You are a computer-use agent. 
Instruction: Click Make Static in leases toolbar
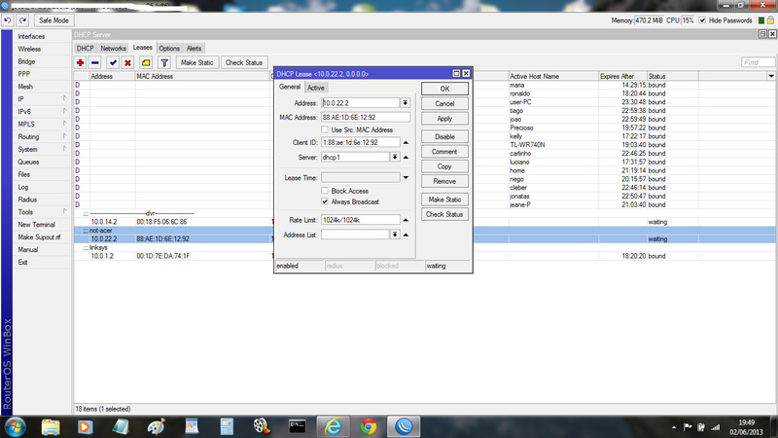(x=197, y=62)
